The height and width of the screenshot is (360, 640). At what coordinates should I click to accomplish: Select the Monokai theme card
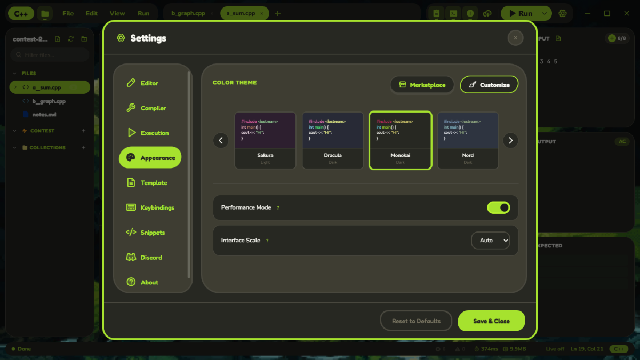tap(401, 140)
